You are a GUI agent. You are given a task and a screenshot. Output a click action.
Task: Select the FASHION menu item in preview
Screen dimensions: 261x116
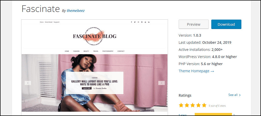76,51
